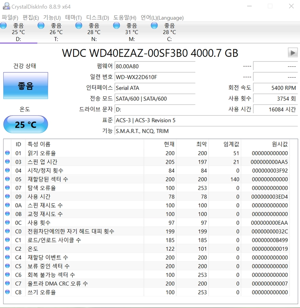This screenshot has width=300, height=308.
Task: Click status dot of attribute 0C row
Action: point(8,222)
